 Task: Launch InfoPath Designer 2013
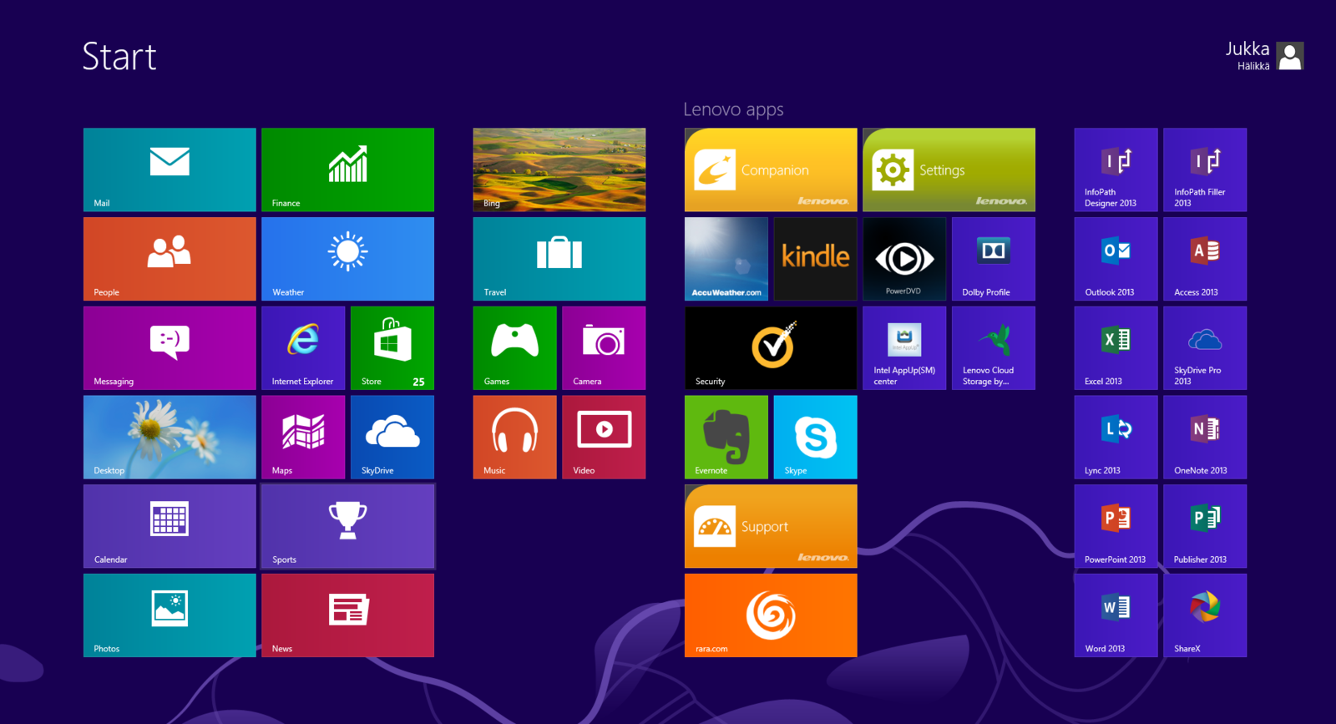(1116, 170)
